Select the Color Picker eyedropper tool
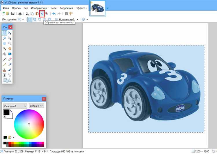 pyautogui.click(x=10, y=64)
